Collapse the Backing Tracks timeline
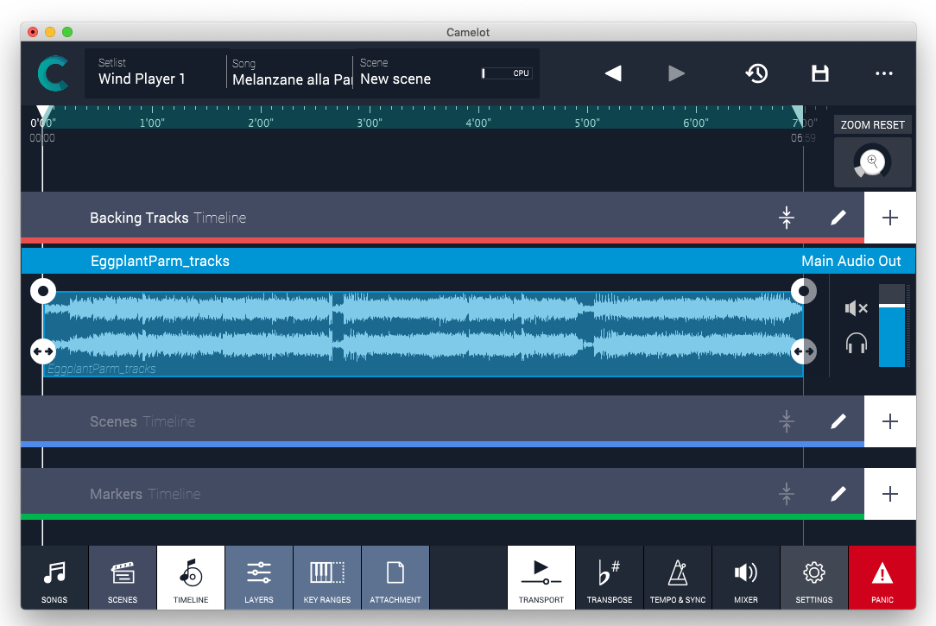The width and height of the screenshot is (936, 626). click(x=786, y=218)
